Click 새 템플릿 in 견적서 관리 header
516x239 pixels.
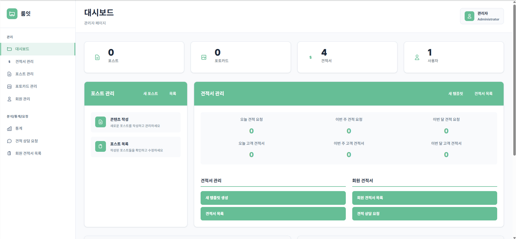tap(455, 94)
